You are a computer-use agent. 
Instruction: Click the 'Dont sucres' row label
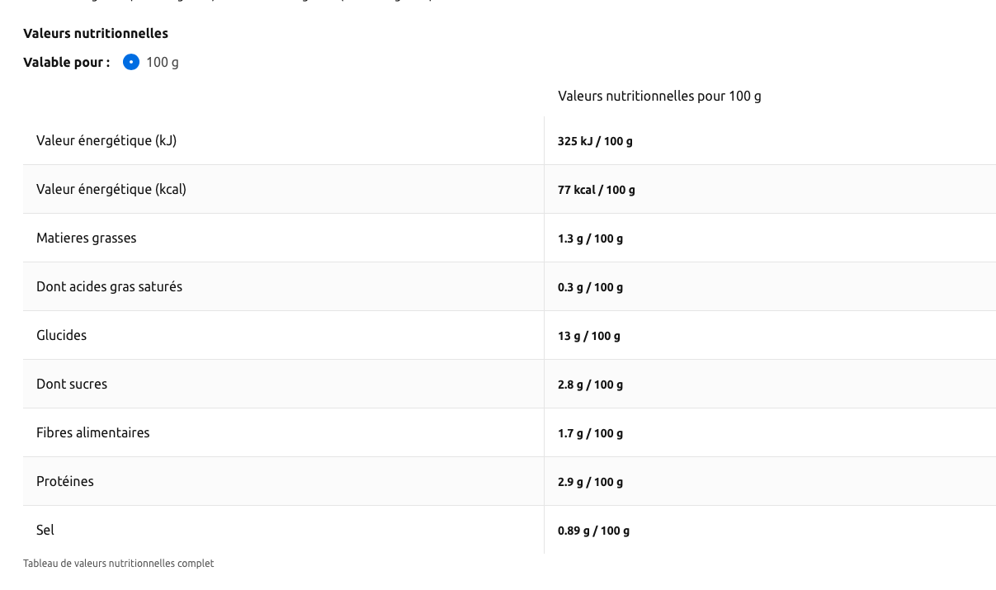pos(72,384)
